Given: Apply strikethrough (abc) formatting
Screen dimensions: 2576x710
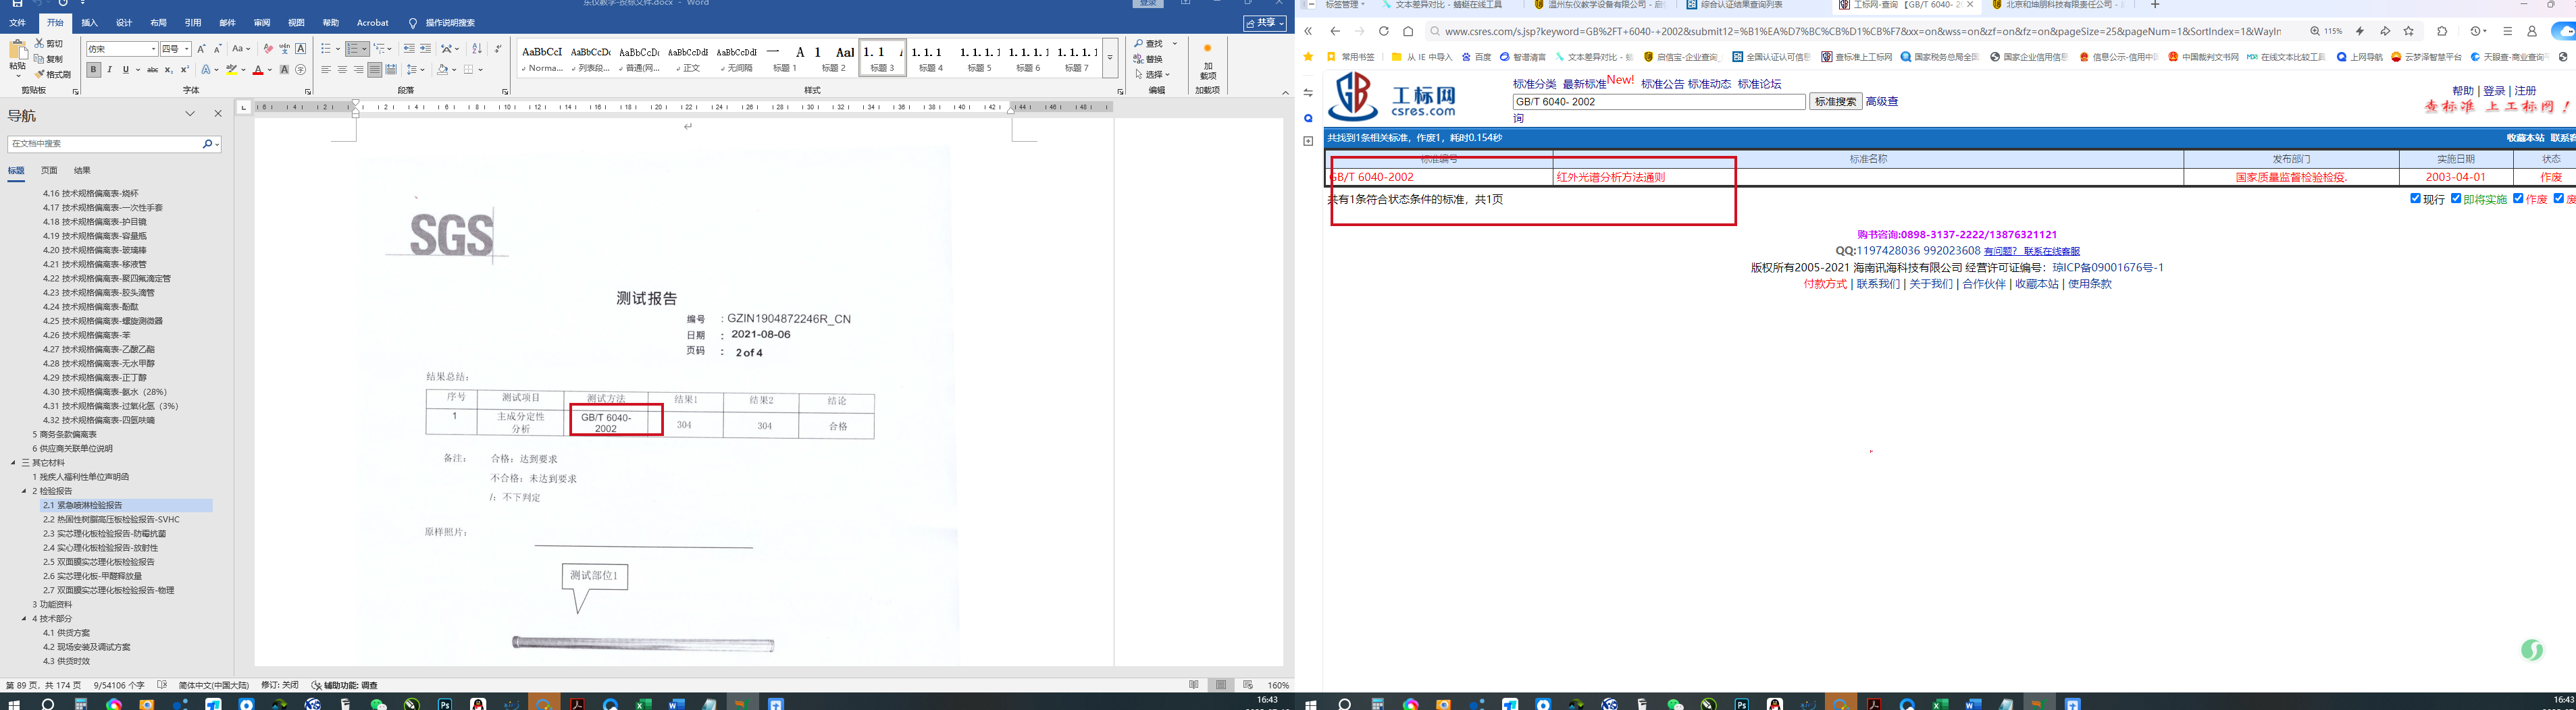Looking at the screenshot, I should pyautogui.click(x=152, y=70).
